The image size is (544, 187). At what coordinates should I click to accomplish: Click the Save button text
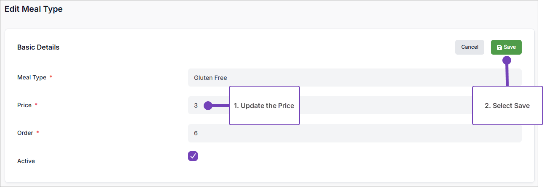tap(510, 47)
